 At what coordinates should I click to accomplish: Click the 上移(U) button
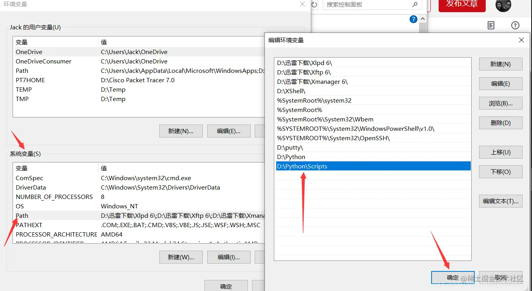tap(501, 152)
